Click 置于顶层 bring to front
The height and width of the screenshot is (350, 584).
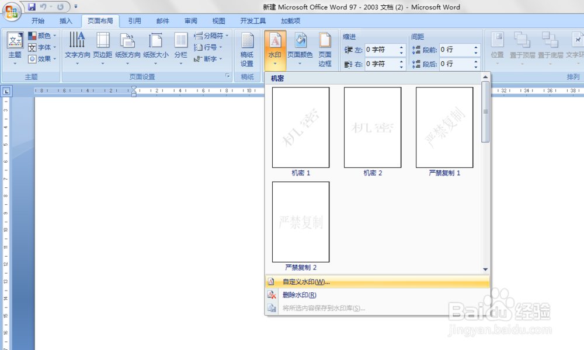pyautogui.click(x=522, y=49)
